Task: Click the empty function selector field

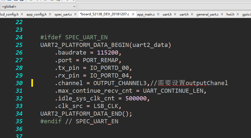Action: (x=164, y=7)
